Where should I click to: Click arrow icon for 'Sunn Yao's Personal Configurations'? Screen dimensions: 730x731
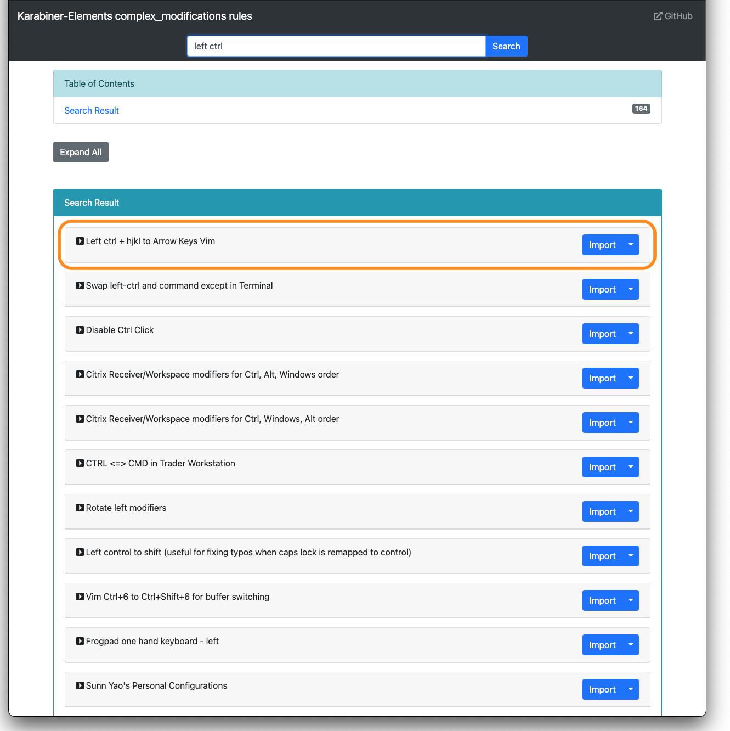(x=80, y=686)
